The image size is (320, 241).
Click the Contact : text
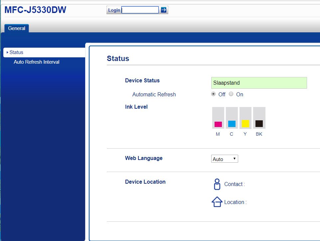coord(235,184)
